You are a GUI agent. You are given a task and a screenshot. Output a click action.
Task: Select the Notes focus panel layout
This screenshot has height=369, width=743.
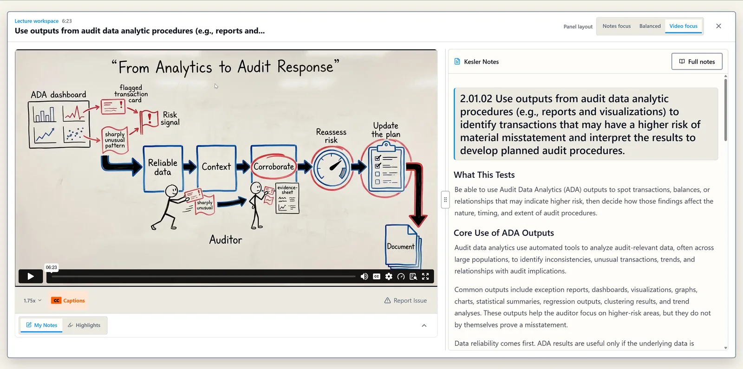617,26
